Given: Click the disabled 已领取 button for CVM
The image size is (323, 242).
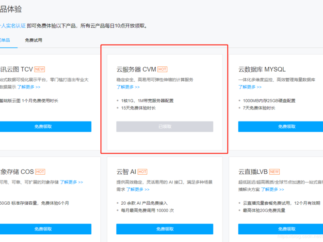Looking at the screenshot, I should (165, 126).
